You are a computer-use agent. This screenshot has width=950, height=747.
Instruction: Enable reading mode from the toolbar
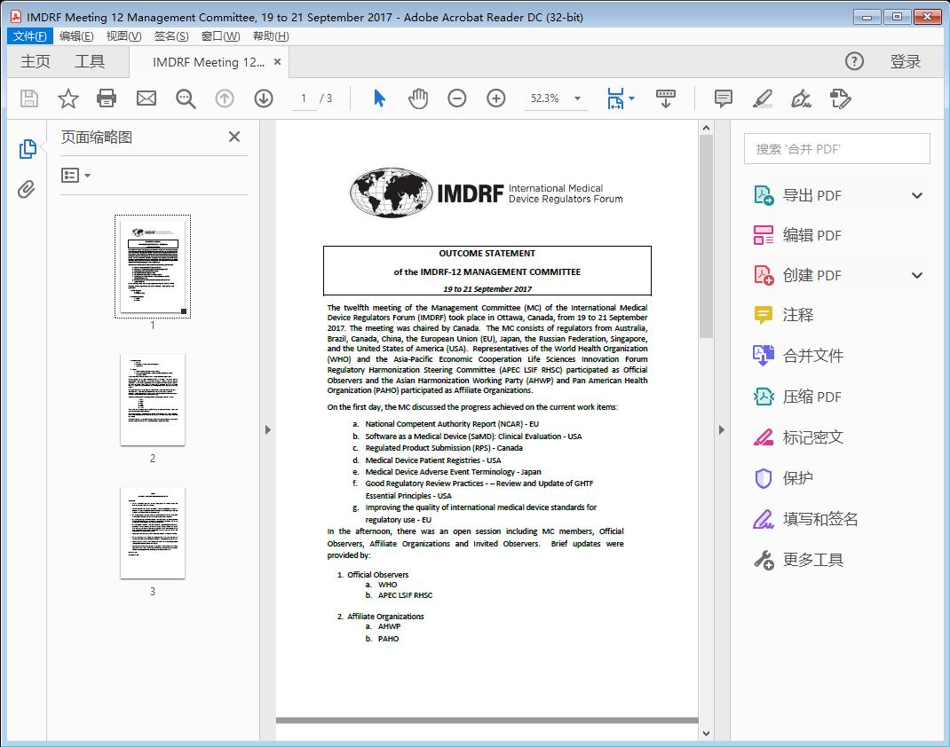665,98
